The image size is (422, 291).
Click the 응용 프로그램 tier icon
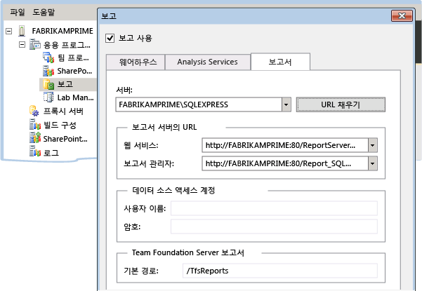pyautogui.click(x=35, y=44)
